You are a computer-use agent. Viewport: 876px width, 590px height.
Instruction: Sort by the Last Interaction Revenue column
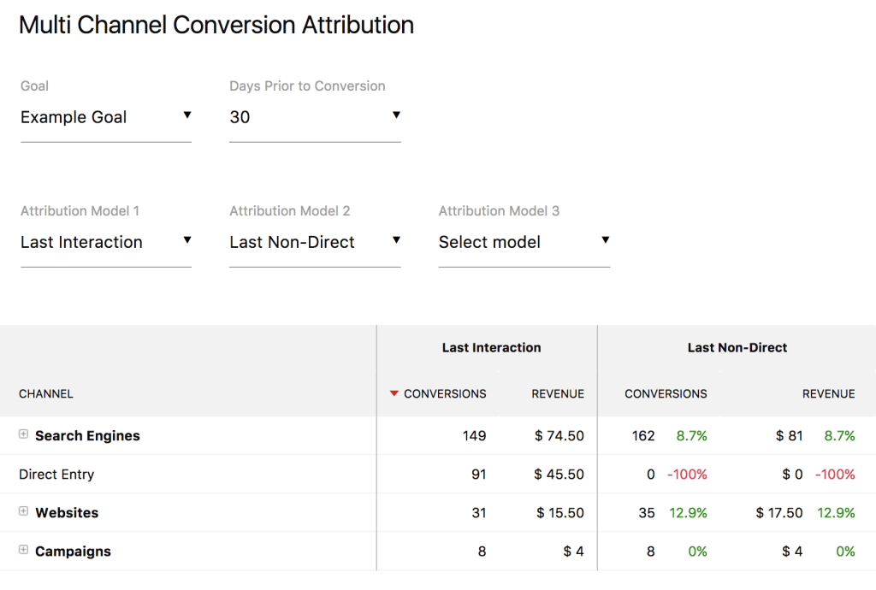[557, 394]
